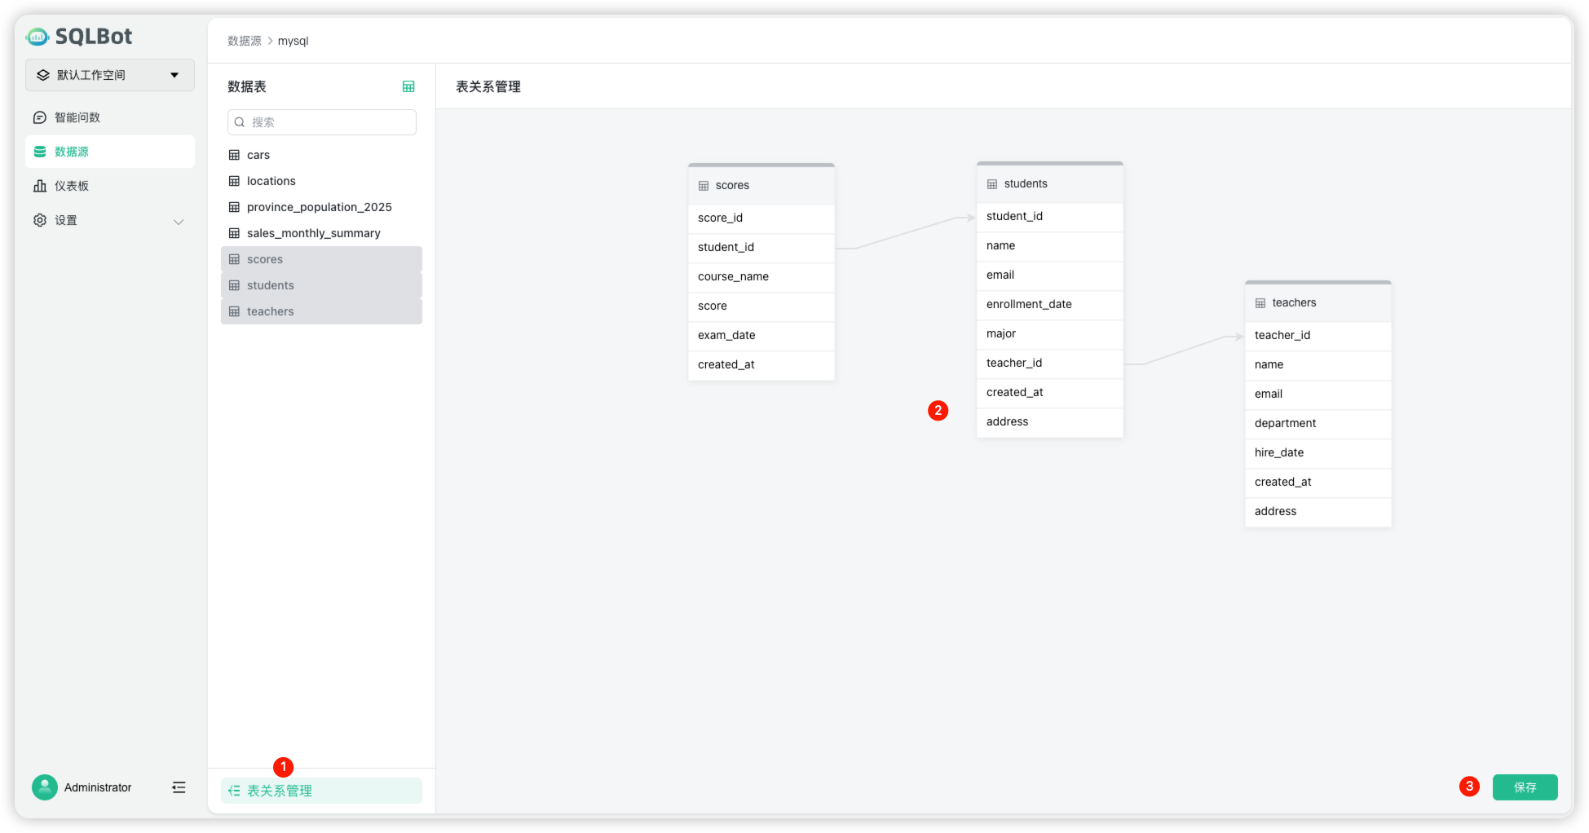
Task: Click the SQLBot logo icon
Action: click(38, 37)
